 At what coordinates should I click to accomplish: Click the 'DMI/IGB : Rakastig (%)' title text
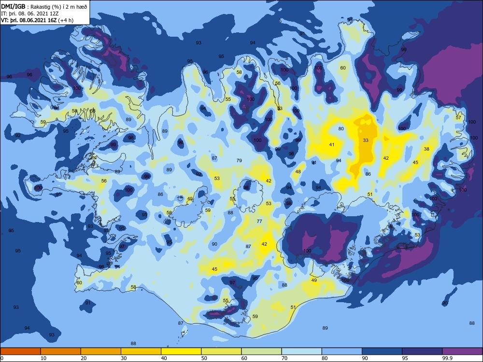pyautogui.click(x=31, y=7)
